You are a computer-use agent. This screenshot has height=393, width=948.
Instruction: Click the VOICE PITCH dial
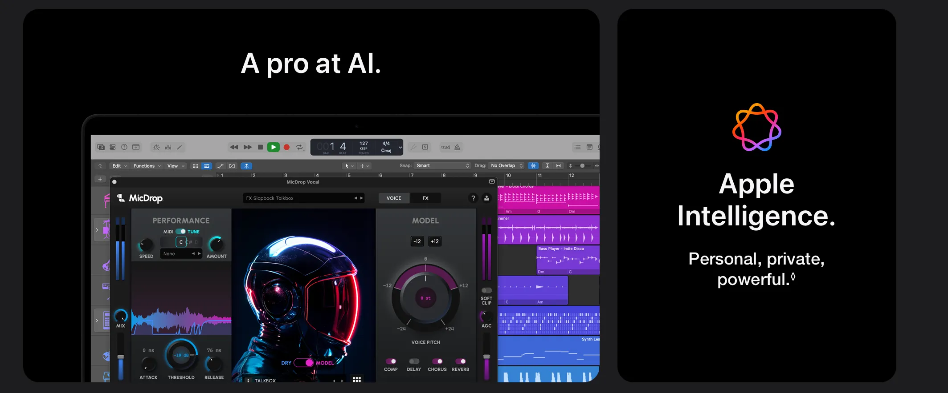425,298
